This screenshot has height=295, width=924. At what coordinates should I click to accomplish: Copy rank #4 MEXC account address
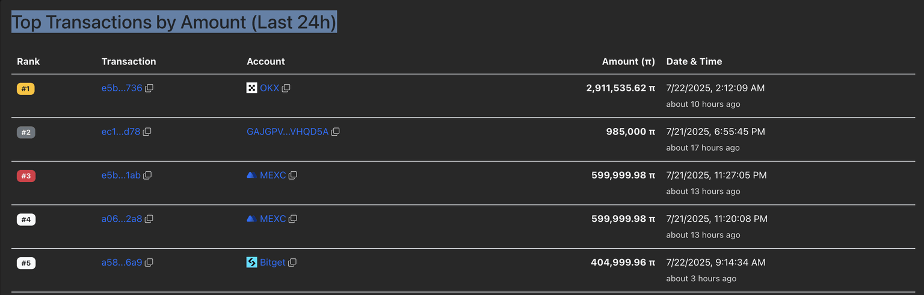(x=293, y=219)
